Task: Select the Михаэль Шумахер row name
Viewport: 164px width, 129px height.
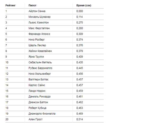Action: 39,17
